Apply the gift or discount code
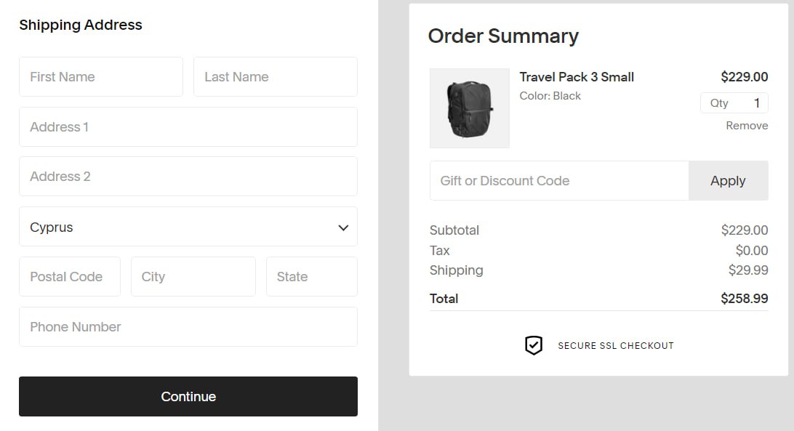This screenshot has width=794, height=431. tap(728, 181)
